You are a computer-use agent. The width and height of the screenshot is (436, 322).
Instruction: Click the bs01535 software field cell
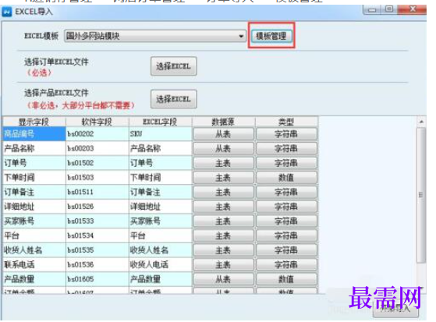(x=97, y=250)
